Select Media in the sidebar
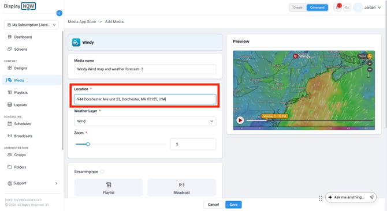Screen dimensions: 387x211 click(32, 80)
